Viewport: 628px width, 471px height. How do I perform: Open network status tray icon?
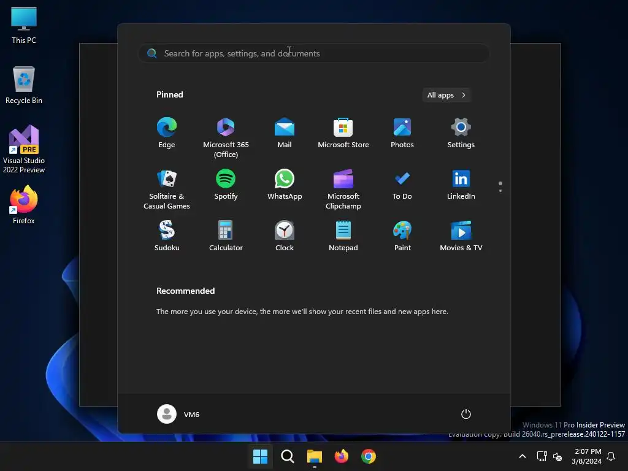pos(542,456)
